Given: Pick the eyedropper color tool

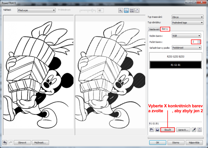Looking at the screenshot, I should click(x=194, y=130).
